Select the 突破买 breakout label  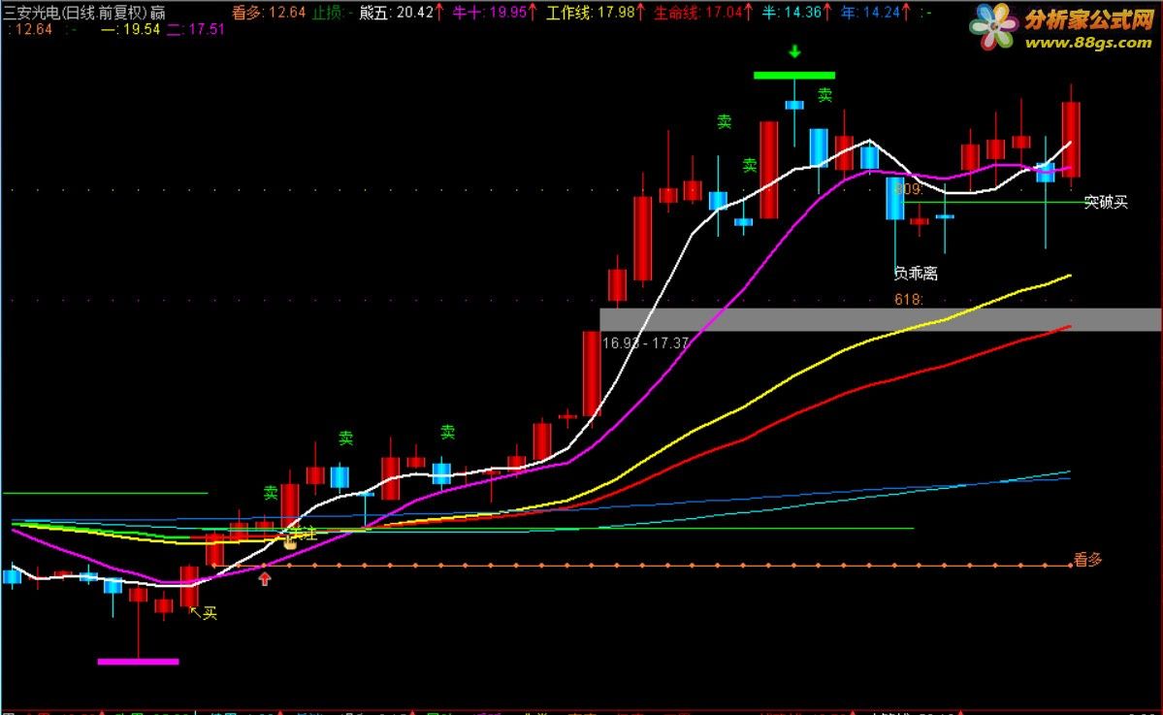pyautogui.click(x=1105, y=202)
